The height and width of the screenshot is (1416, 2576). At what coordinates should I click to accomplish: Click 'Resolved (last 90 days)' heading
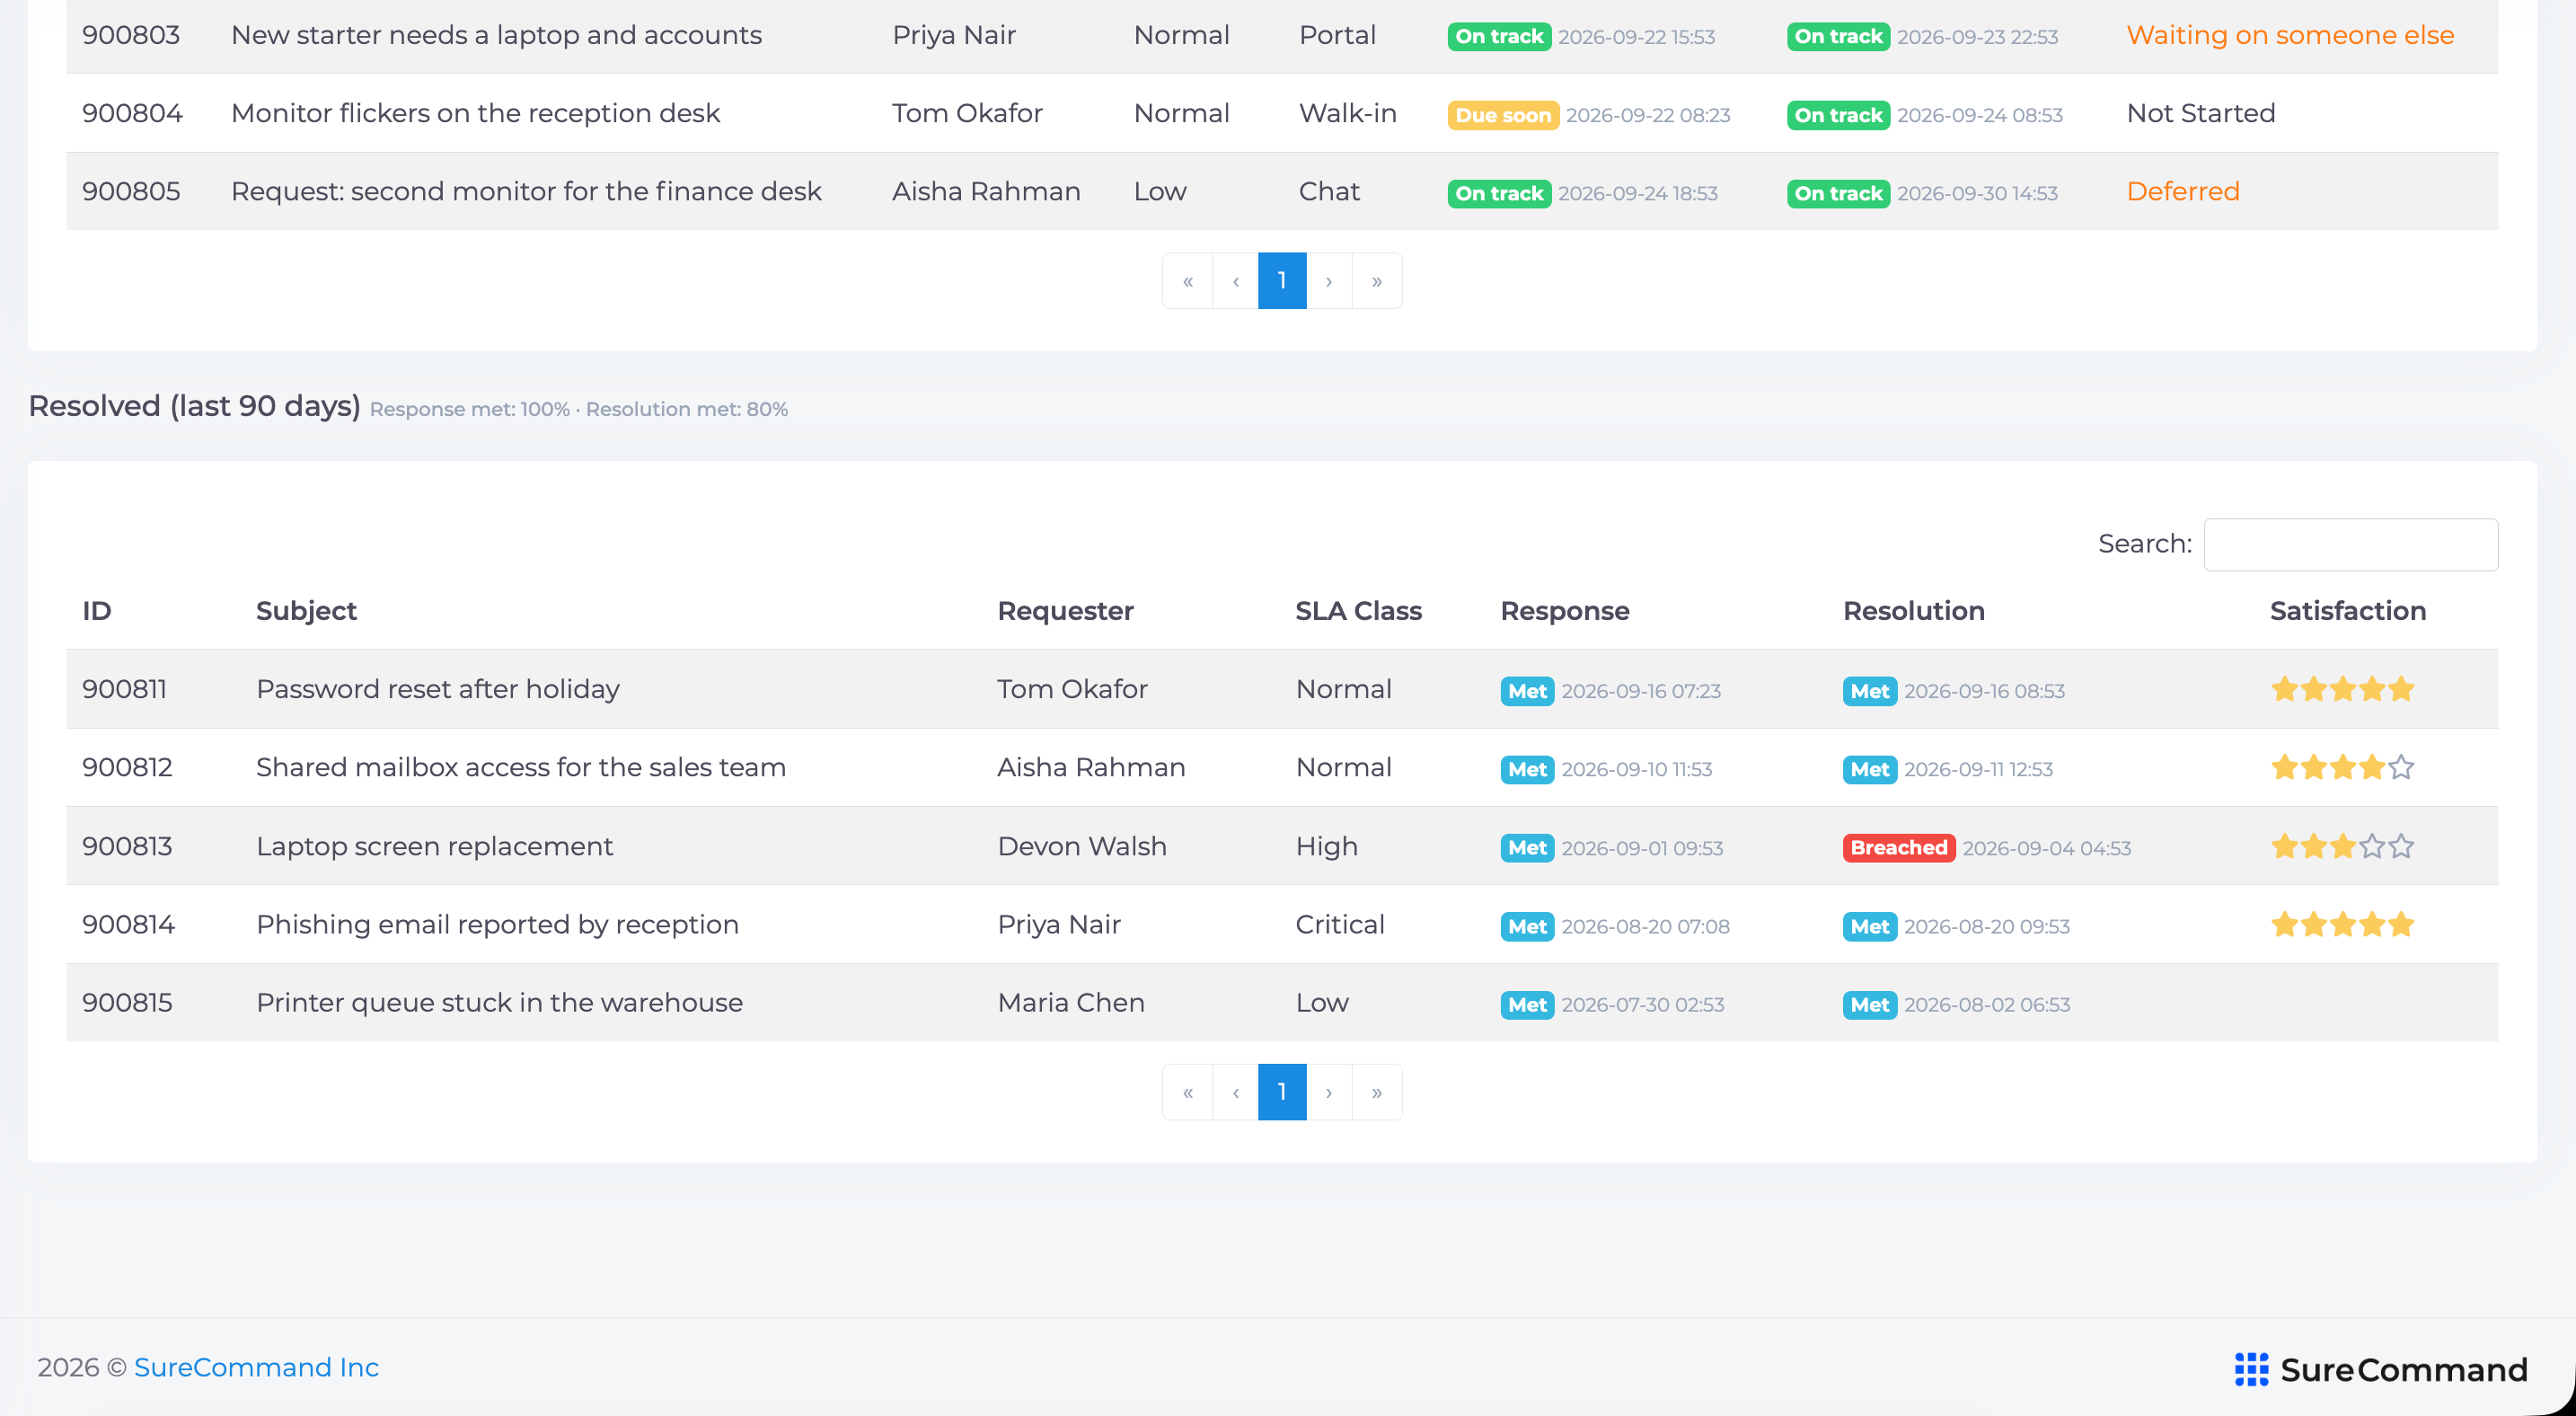pos(194,406)
